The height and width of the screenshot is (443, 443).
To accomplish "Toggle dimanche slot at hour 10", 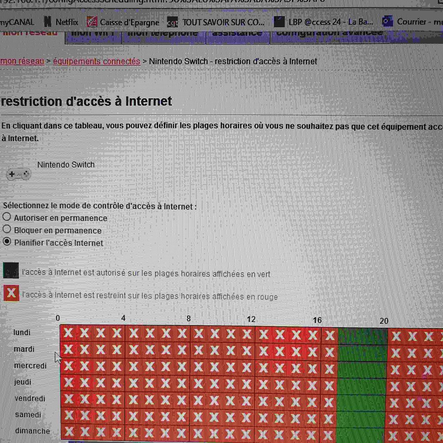I will pyautogui.click(x=230, y=433).
